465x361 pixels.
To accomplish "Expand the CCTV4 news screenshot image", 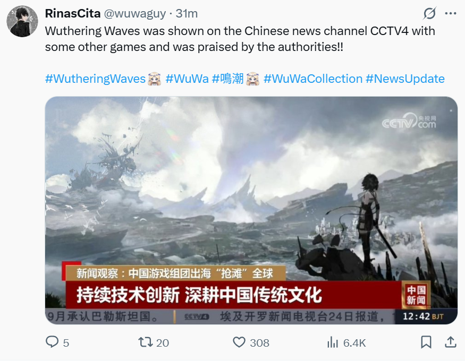I will (x=251, y=210).
